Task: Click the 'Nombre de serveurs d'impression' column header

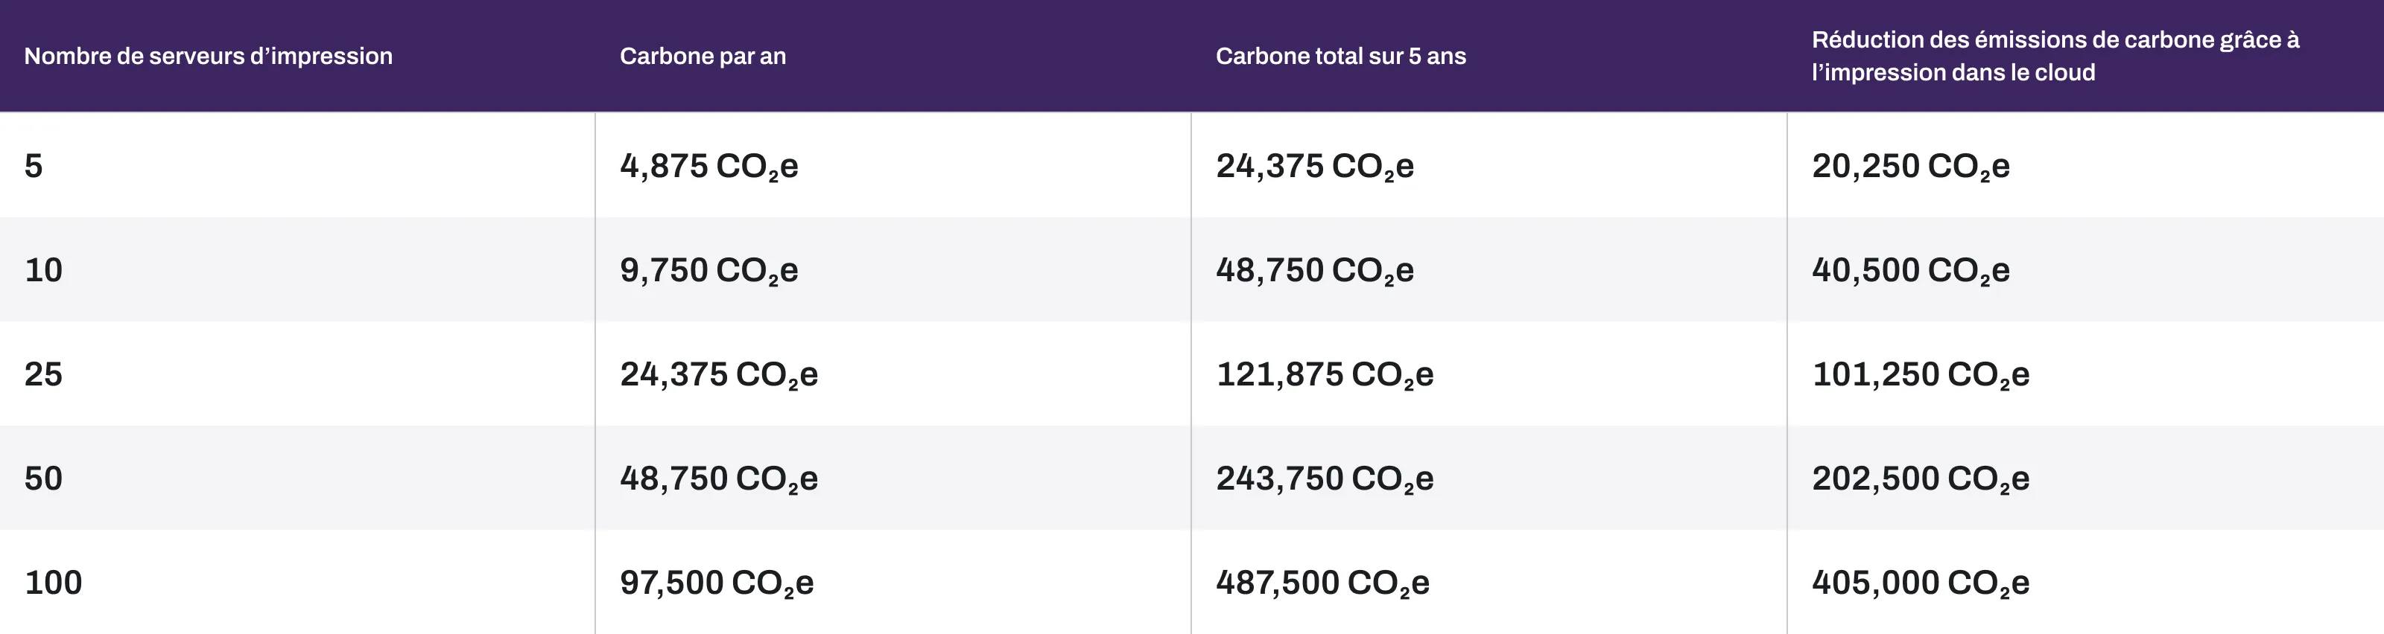Action: point(209,57)
